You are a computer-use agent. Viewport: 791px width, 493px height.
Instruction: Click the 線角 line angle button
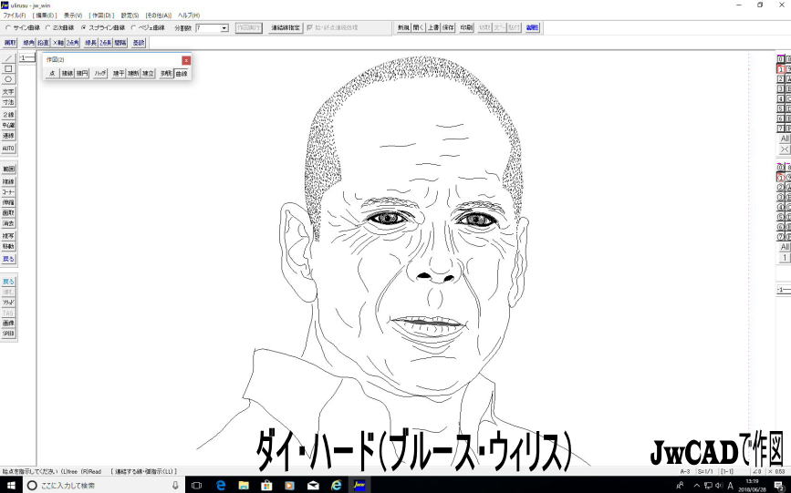tap(29, 43)
